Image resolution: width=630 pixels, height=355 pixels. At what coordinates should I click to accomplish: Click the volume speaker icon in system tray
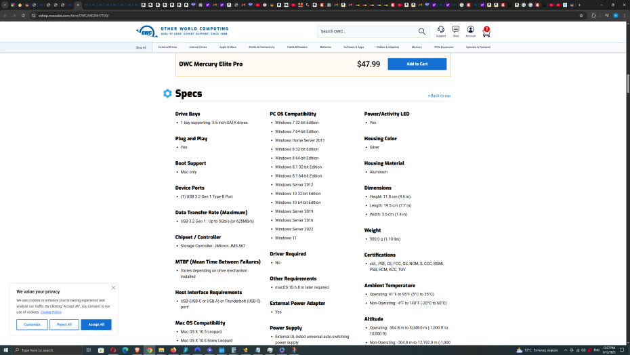click(x=583, y=350)
